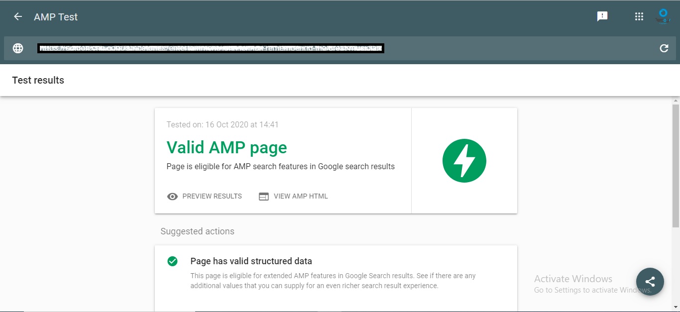This screenshot has width=680, height=312.
Task: Click the green checkmark for structured data
Action: click(172, 261)
